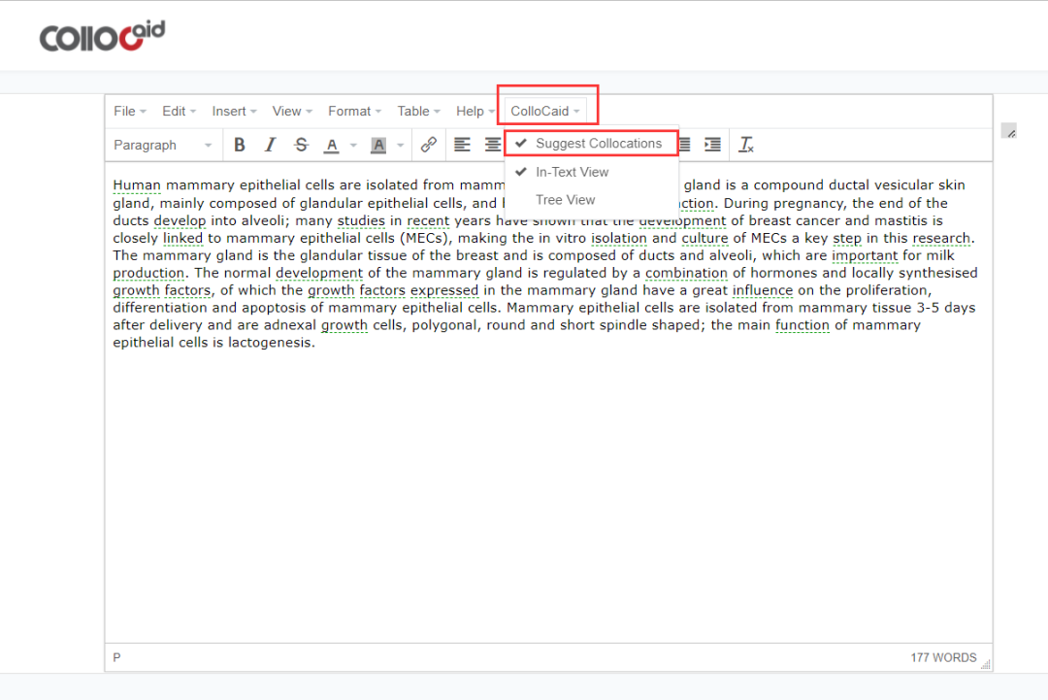This screenshot has height=700, width=1048.
Task: Click in the empty editor area below the paragraph
Action: pos(548,495)
